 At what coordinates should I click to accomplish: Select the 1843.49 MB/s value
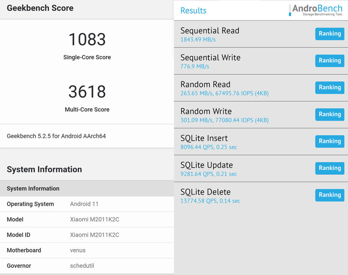(x=198, y=40)
